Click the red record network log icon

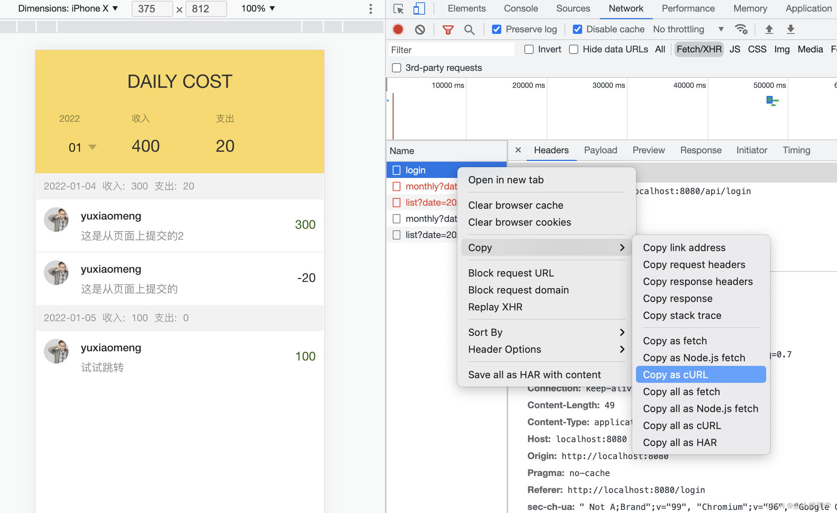click(x=398, y=29)
